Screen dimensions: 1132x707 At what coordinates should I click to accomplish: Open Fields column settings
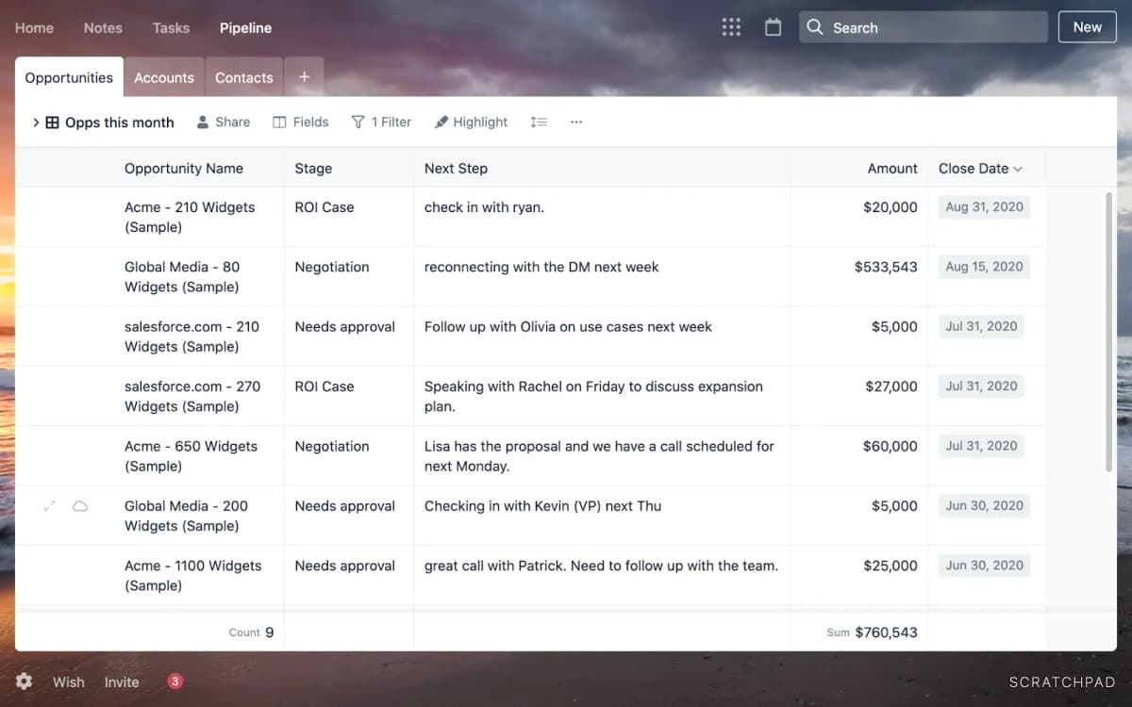(x=301, y=122)
